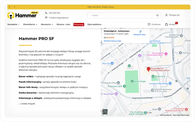
Task: Click the Baner info ikony feature line
Action: [x=53, y=87]
